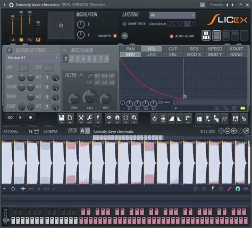
Task: Click the blank page new file icon
Action: (x=70, y=117)
